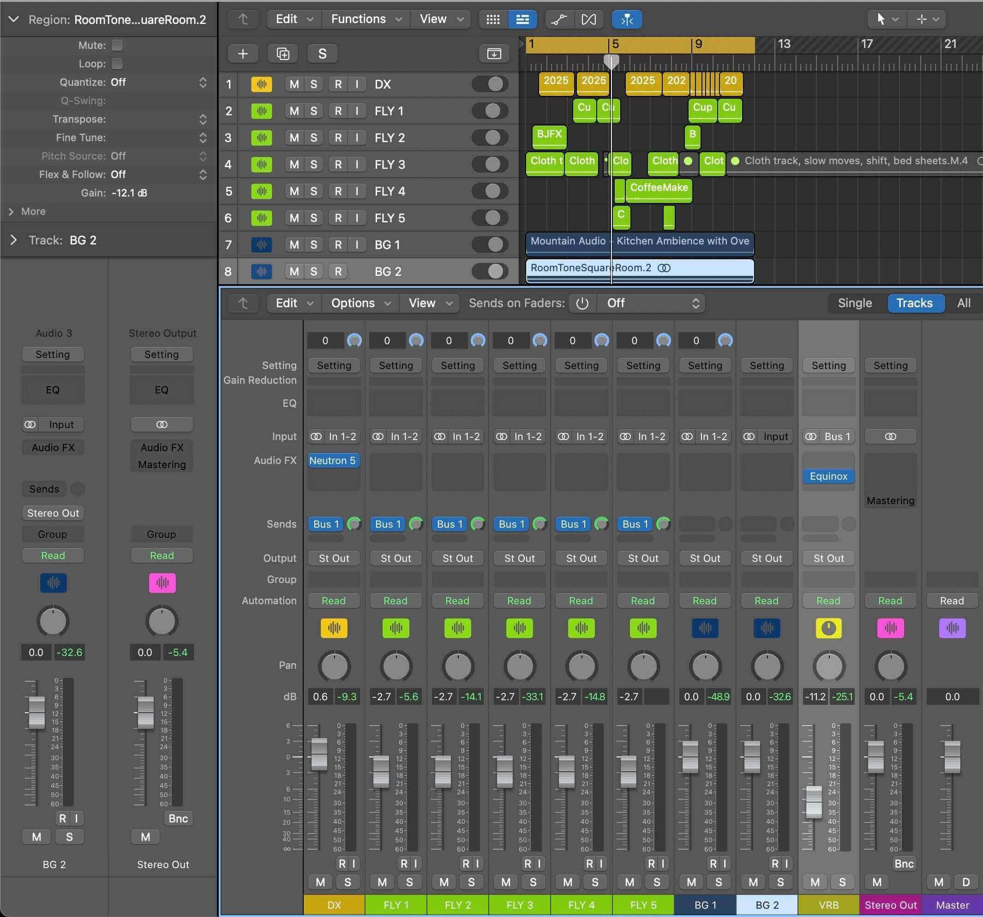Open the Neutron 5 plugin on the DX channel
Image resolution: width=983 pixels, height=917 pixels.
pos(333,460)
